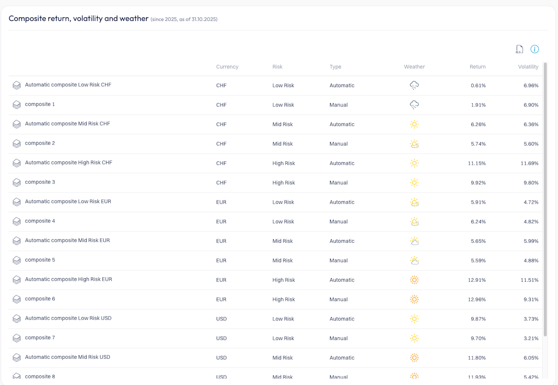Click sun icon for Automatic composite Mid Risk CHF
Screen dimensions: 558x385
[x=414, y=124]
